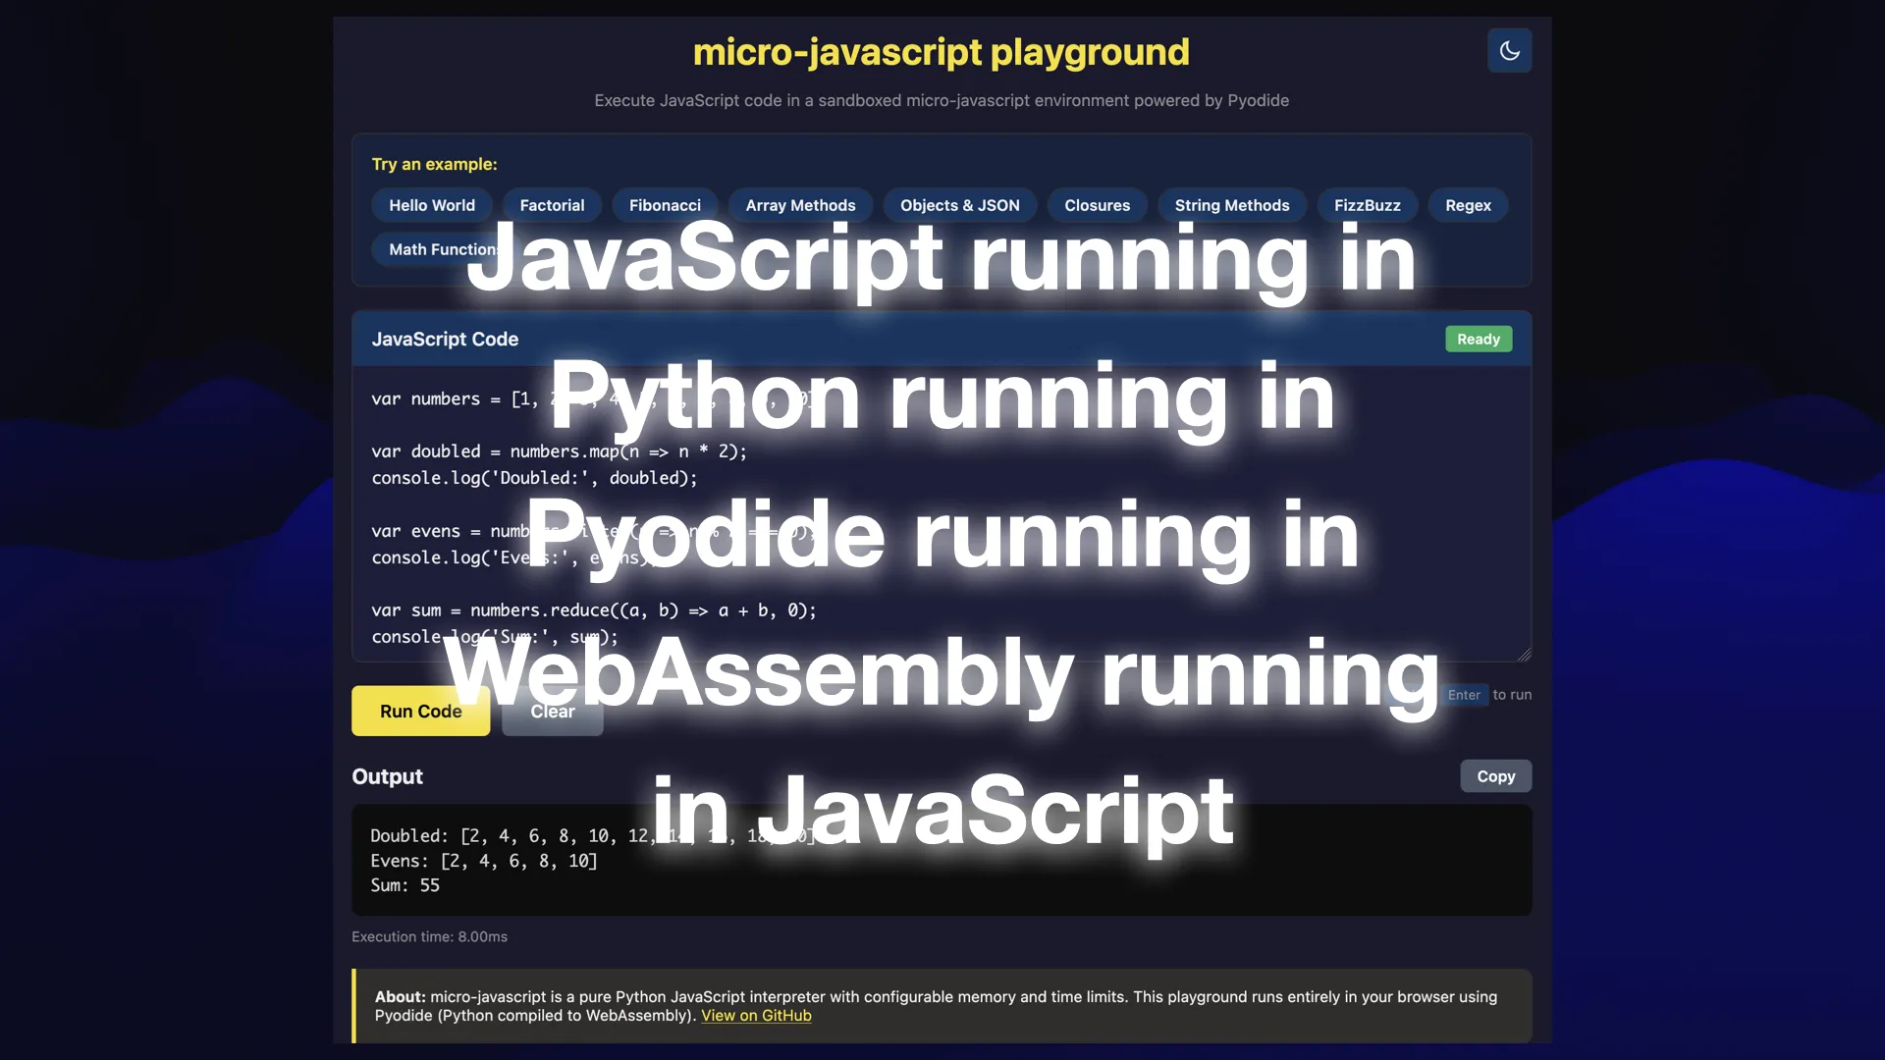1885x1060 pixels.
Task: Click the code editor resize handle
Action: (x=1524, y=654)
